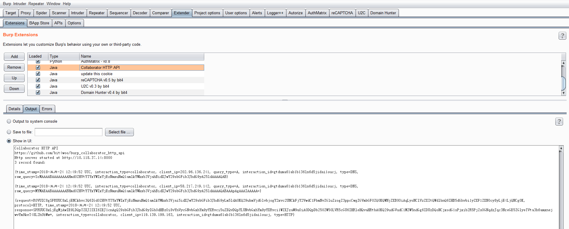569x229 pixels.
Task: Uncheck Loaded for Domain Hunter v0.4
Action: click(38, 92)
